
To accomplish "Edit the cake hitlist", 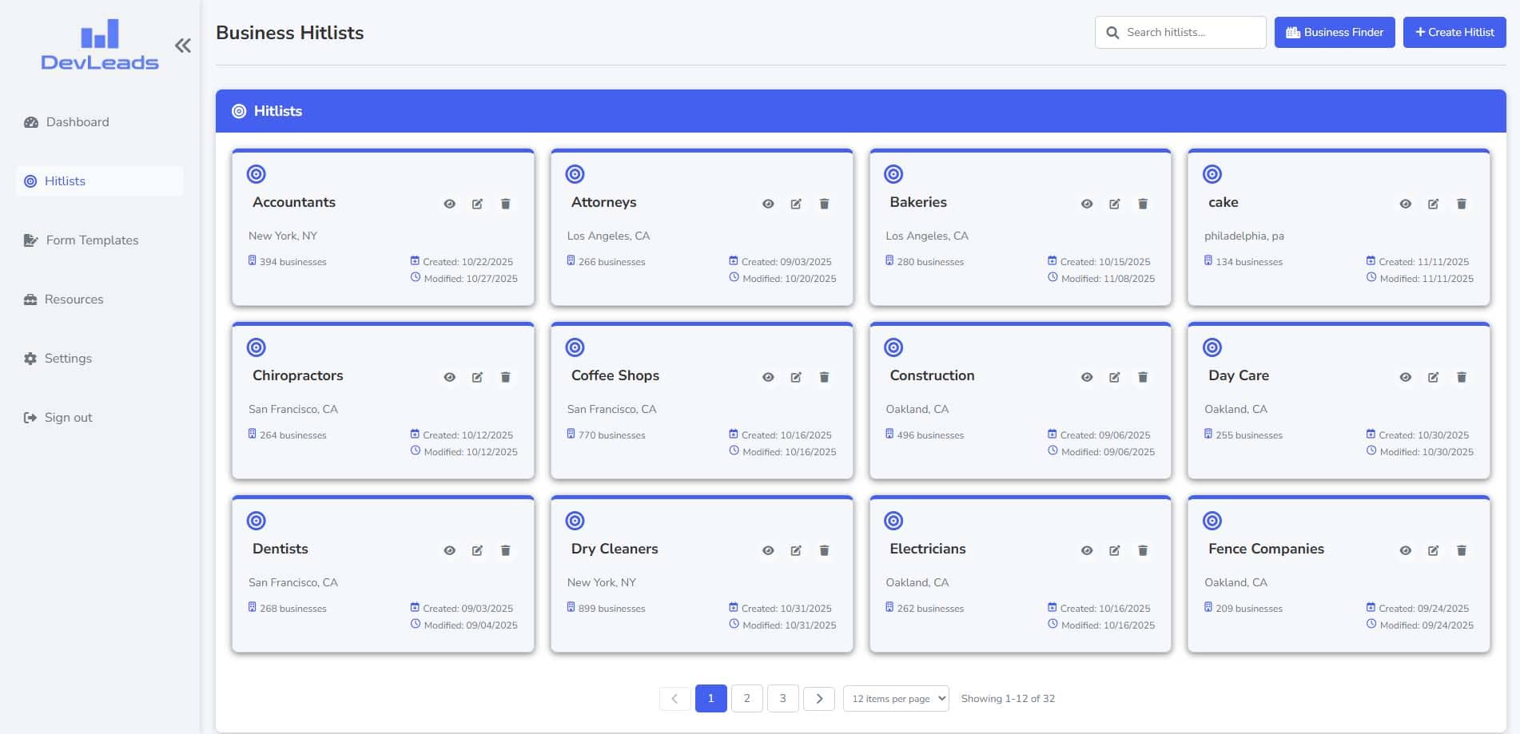I will (1433, 204).
